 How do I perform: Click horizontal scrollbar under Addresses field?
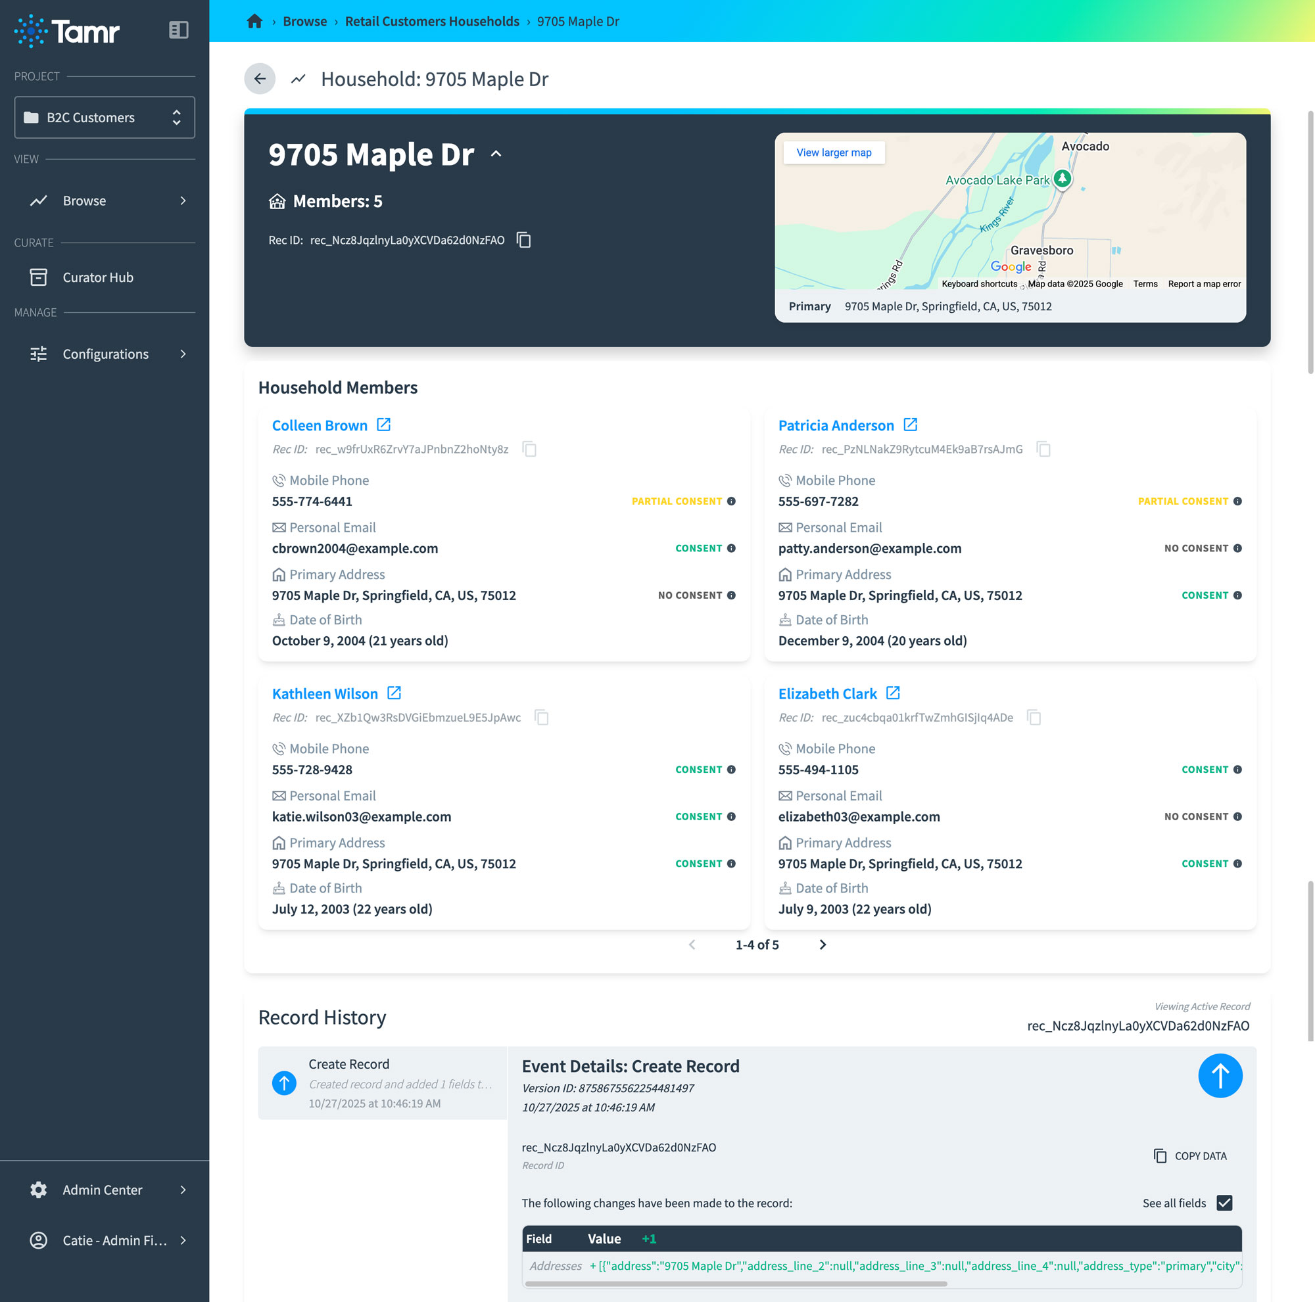coord(735,1284)
